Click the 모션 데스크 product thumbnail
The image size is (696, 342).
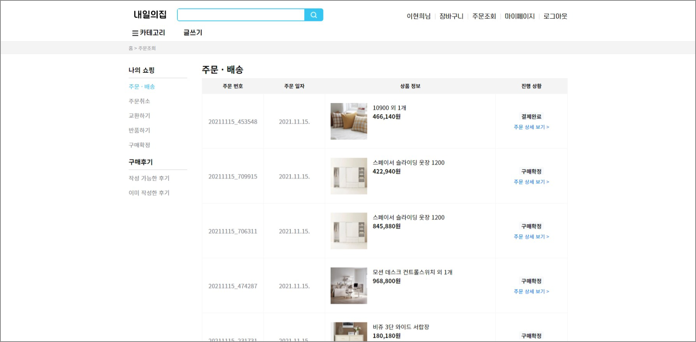[349, 286]
